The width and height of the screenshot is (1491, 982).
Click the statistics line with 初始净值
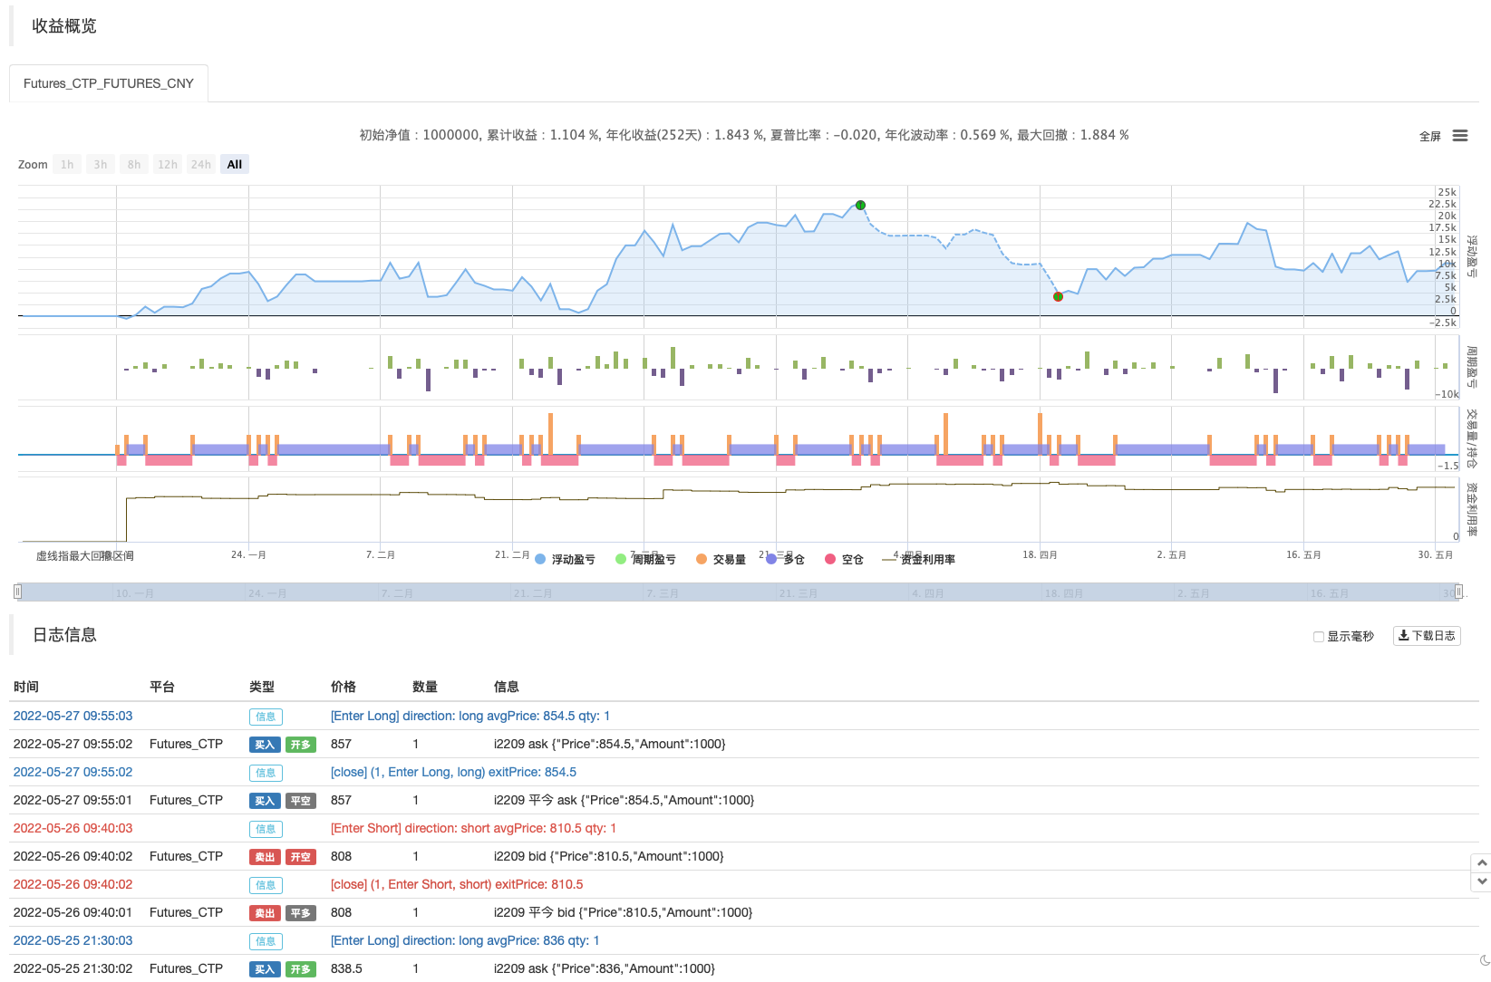tap(744, 135)
